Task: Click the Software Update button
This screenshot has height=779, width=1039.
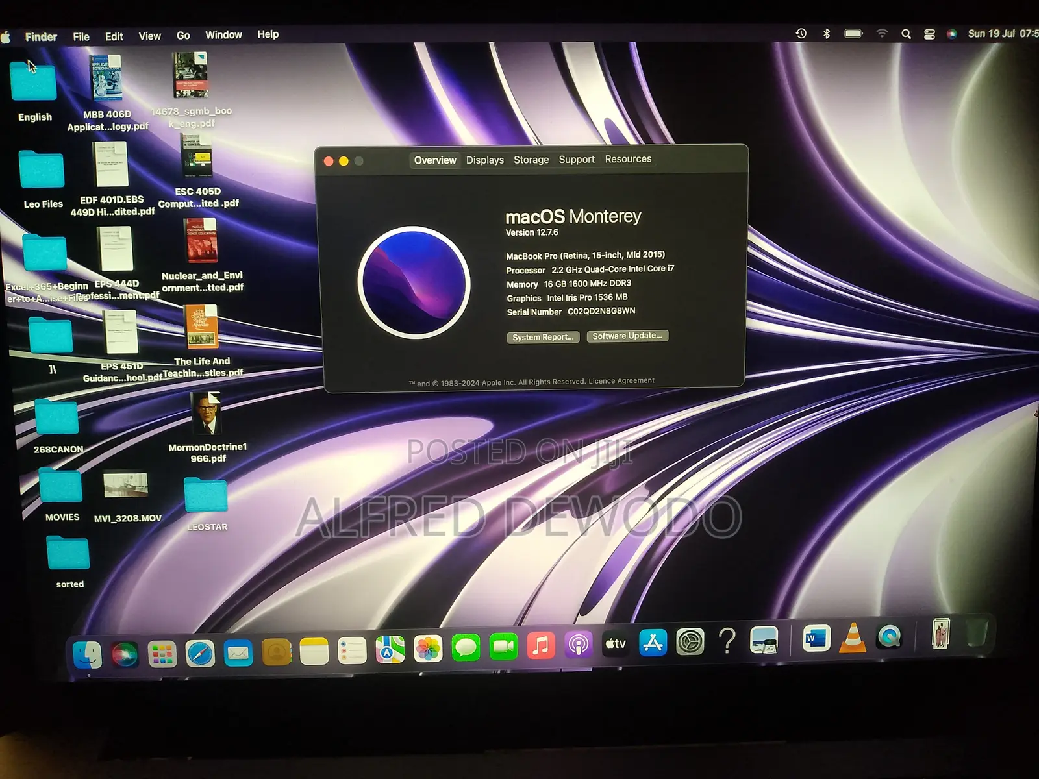Action: tap(627, 336)
